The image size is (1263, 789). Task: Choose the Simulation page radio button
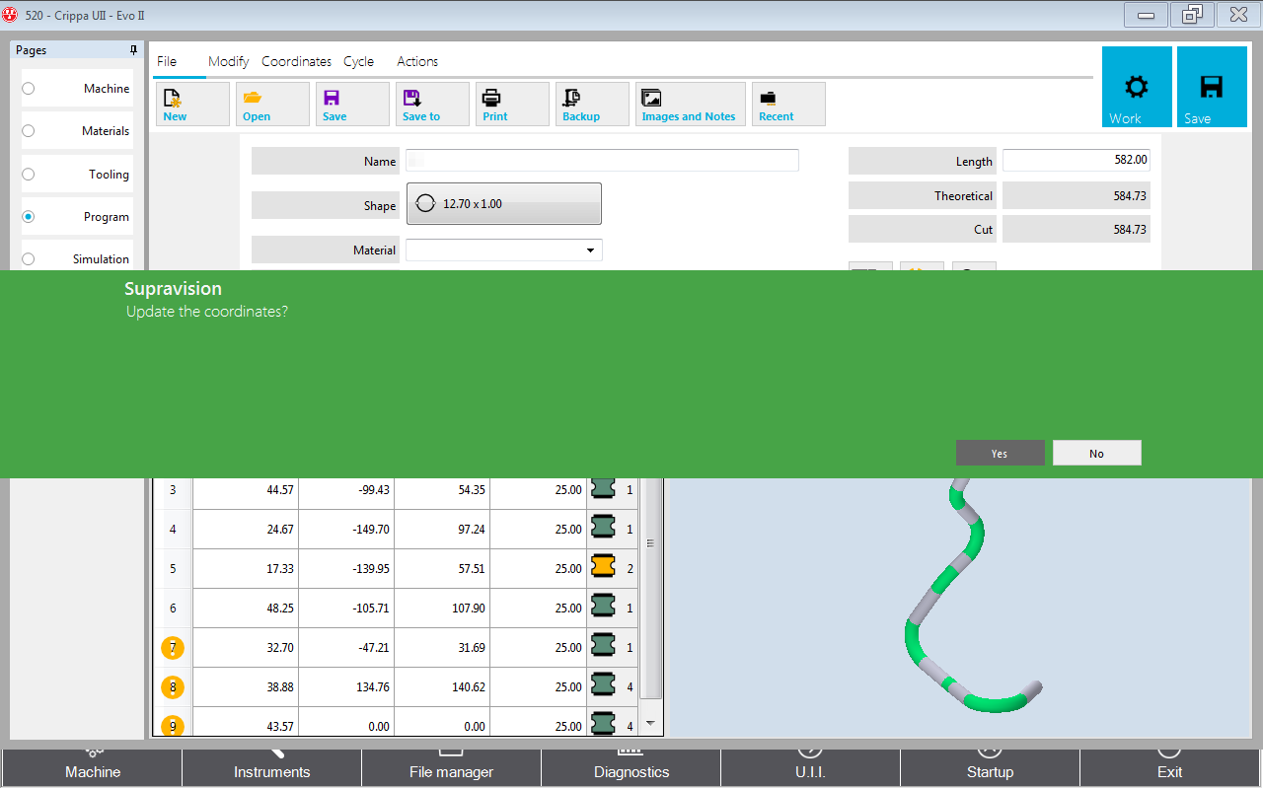tap(29, 259)
